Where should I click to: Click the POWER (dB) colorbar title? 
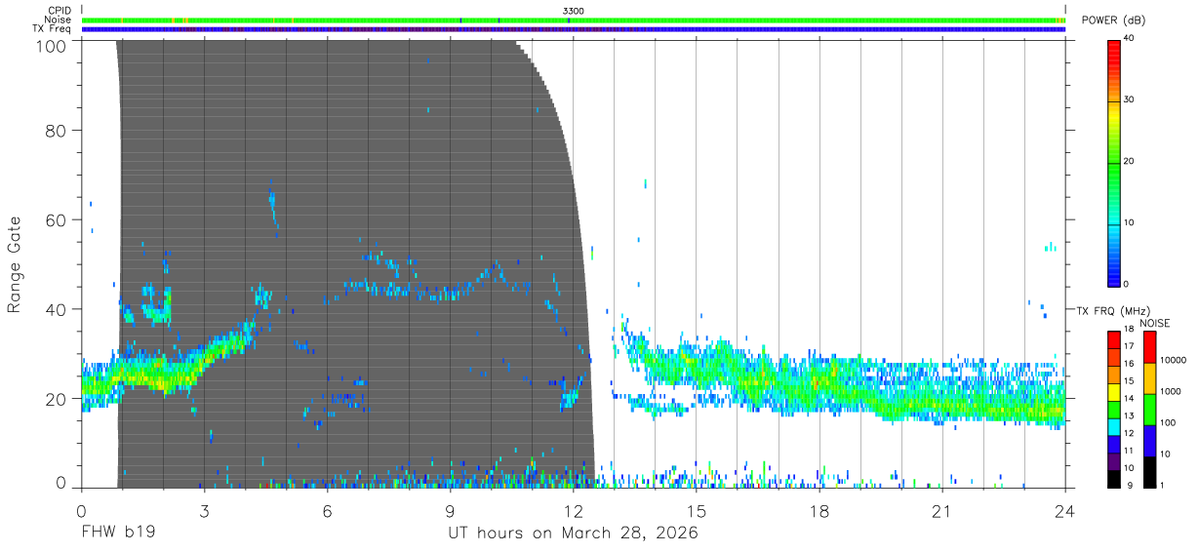pyautogui.click(x=1113, y=20)
